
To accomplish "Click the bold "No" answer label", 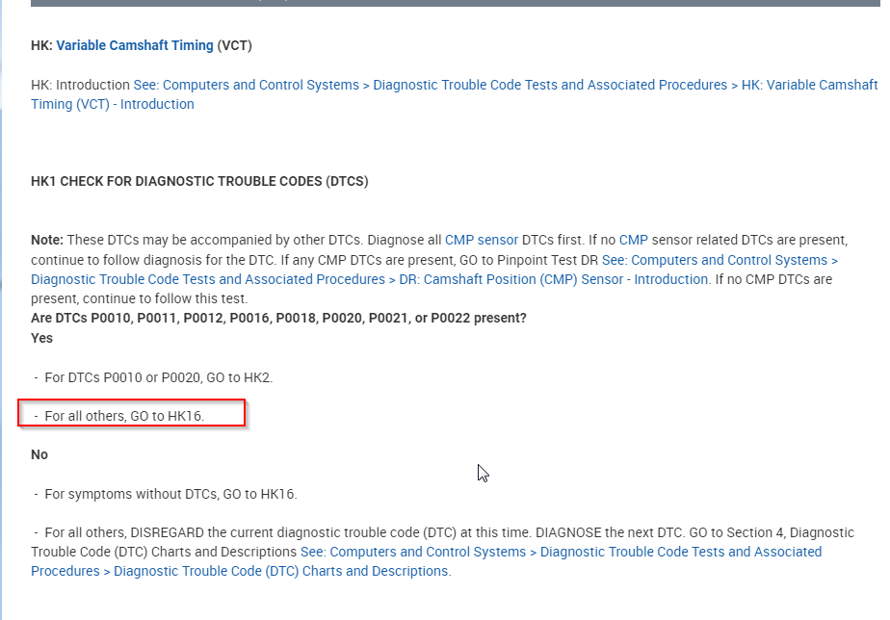I will [39, 454].
